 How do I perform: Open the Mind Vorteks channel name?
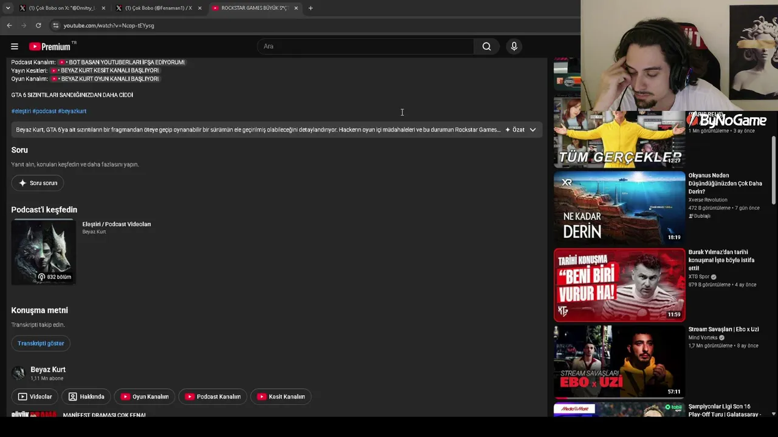coord(703,338)
